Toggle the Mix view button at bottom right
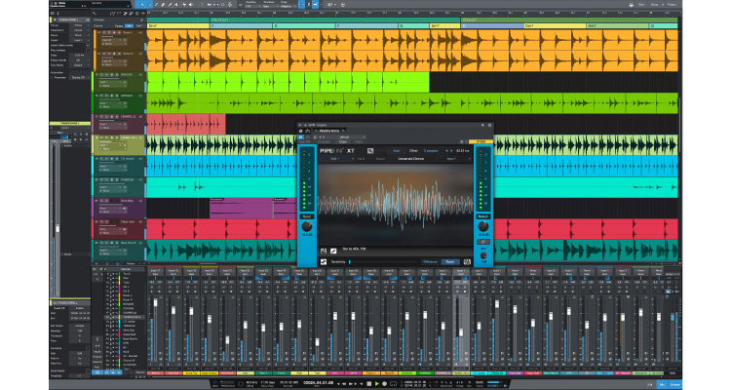Screen dimensions: 731x390 coord(662,384)
